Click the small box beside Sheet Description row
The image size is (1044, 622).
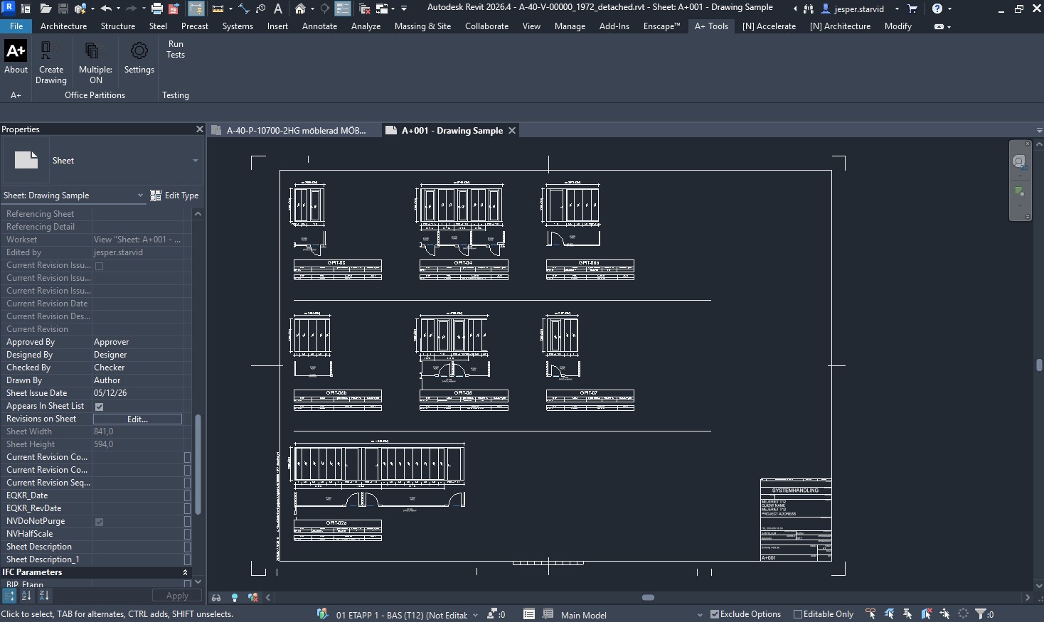coord(187,547)
